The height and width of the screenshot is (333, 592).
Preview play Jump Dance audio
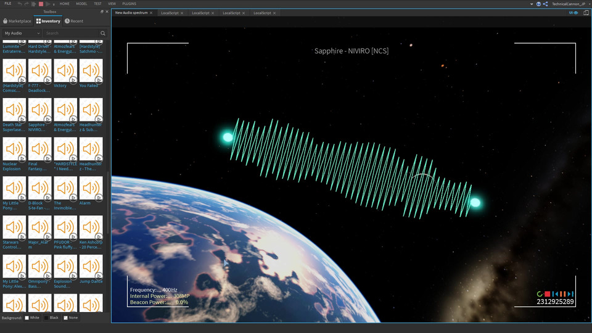99,276
